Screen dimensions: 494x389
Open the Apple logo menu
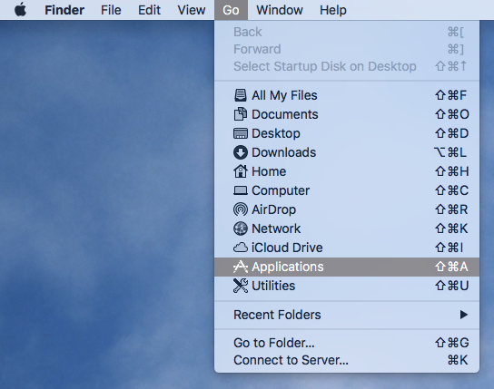pos(21,10)
